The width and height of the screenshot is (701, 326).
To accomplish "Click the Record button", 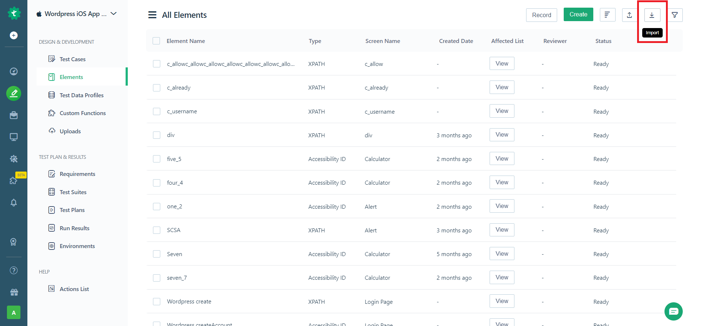I will point(541,15).
